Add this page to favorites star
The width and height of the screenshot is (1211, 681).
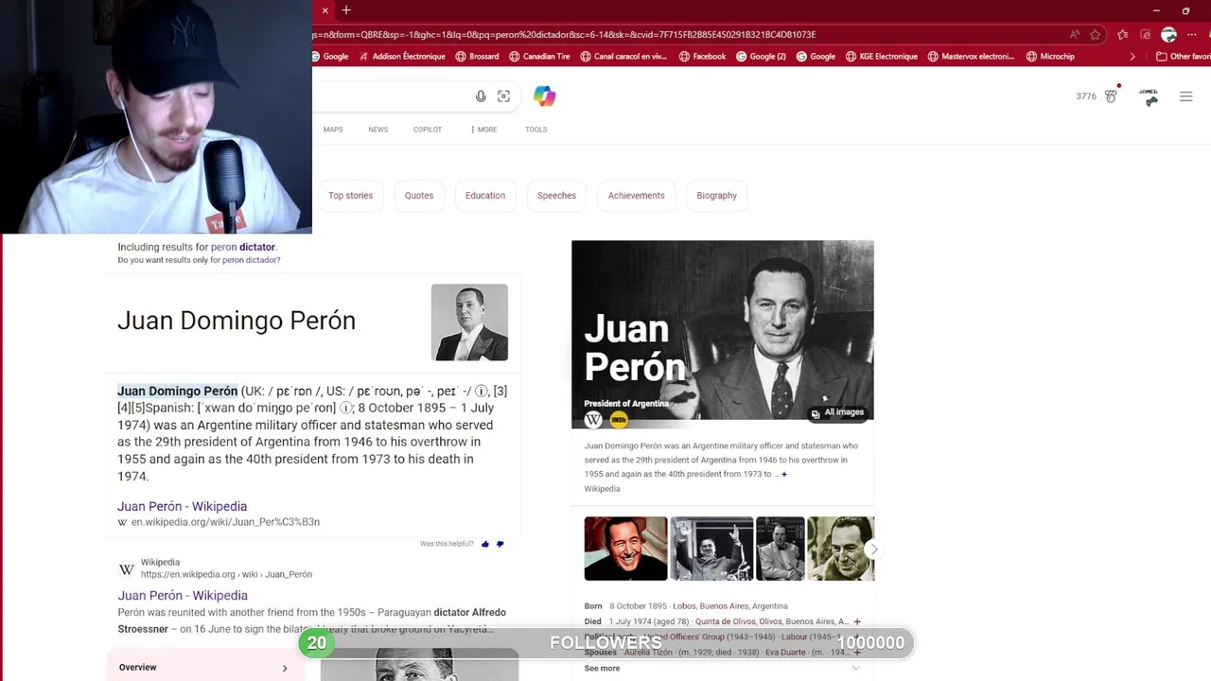click(1096, 35)
